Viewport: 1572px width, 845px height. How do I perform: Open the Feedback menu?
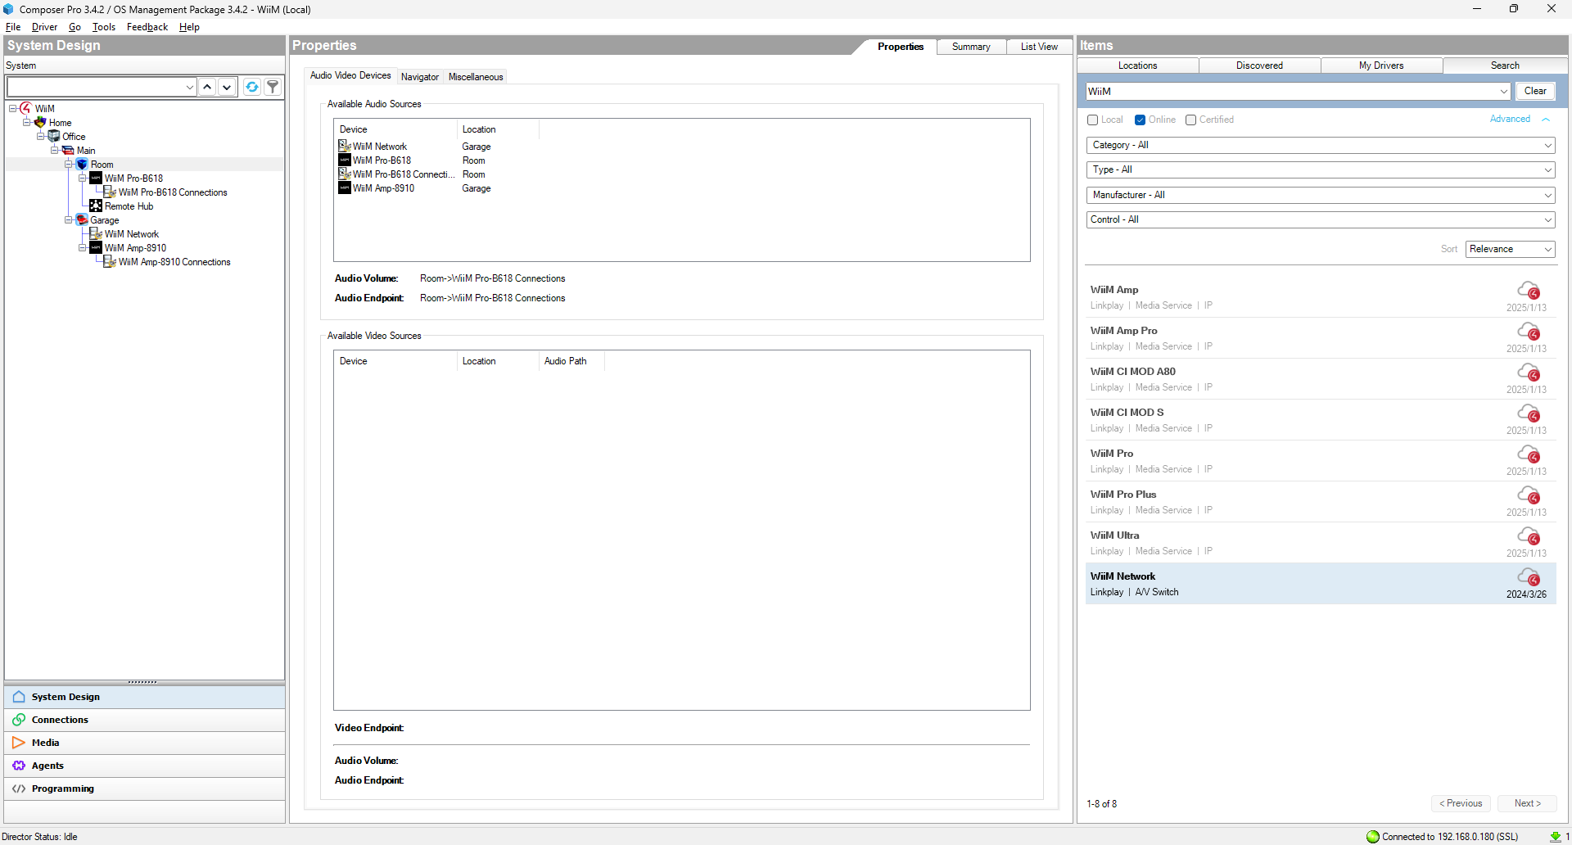(147, 27)
